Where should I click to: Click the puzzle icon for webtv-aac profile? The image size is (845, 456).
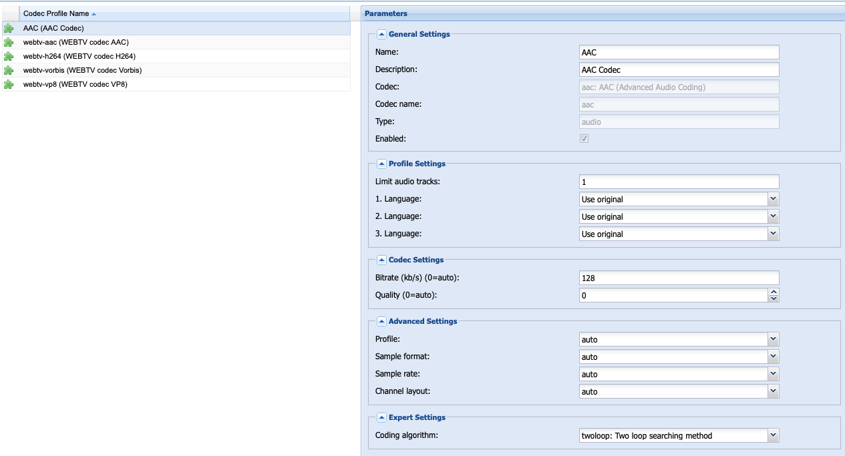[x=8, y=43]
